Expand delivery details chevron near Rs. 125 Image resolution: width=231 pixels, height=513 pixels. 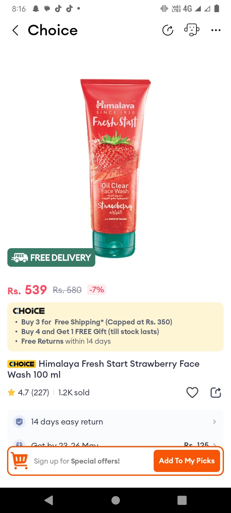click(x=214, y=445)
